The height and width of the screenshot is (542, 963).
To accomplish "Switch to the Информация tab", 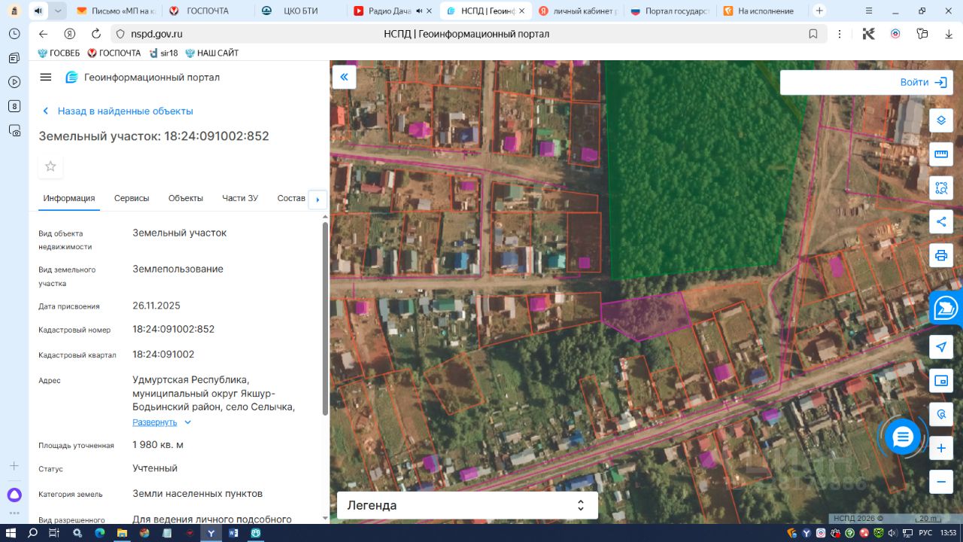I will tap(69, 199).
